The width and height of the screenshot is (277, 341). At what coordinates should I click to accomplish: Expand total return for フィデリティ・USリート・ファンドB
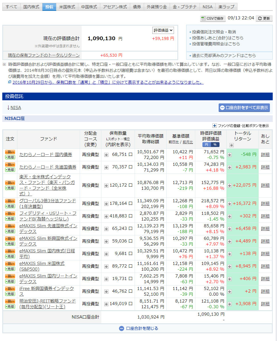point(229,217)
